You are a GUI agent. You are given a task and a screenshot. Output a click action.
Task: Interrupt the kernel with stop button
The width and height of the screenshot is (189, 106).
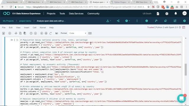point(46,33)
